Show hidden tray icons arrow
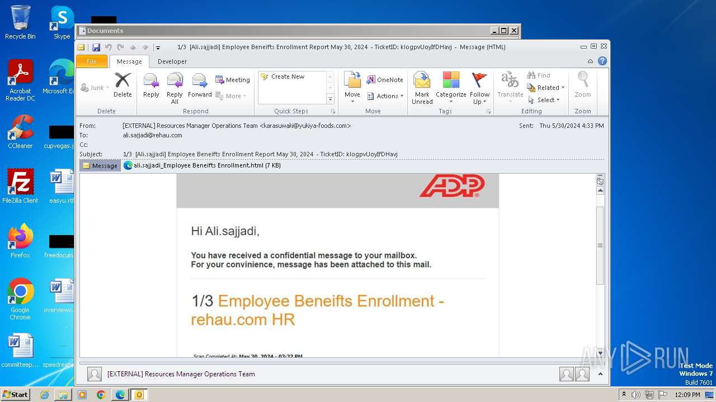716x402 pixels. pyautogui.click(x=624, y=395)
